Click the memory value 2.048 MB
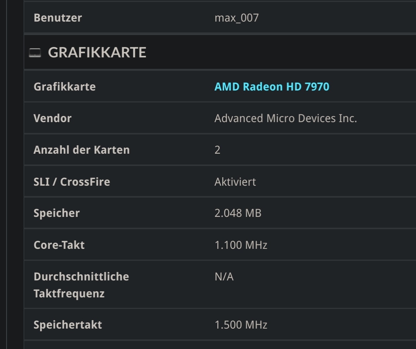Screen dimensions: 416x349 click(x=238, y=213)
